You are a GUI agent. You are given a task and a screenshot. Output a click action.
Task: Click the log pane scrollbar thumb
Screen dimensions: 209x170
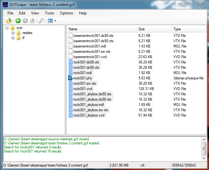[x=204, y=149]
